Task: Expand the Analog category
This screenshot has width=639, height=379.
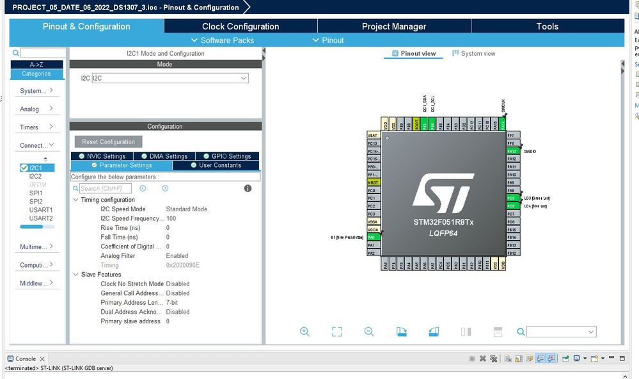Action: pos(36,109)
